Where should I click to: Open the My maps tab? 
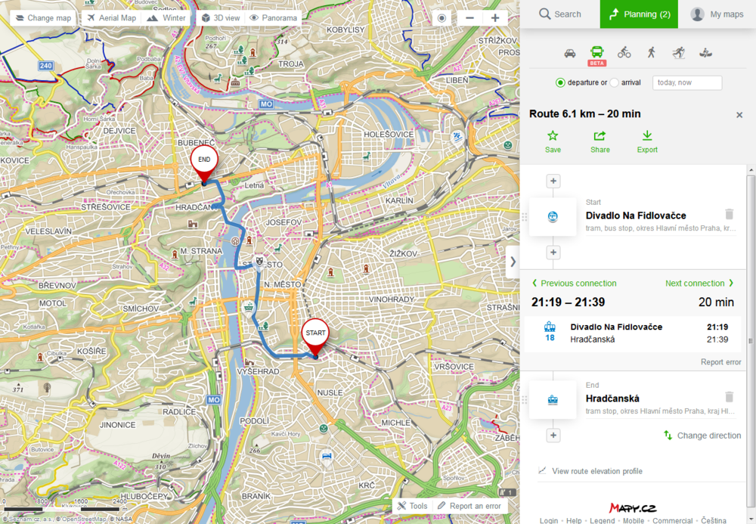click(x=717, y=14)
